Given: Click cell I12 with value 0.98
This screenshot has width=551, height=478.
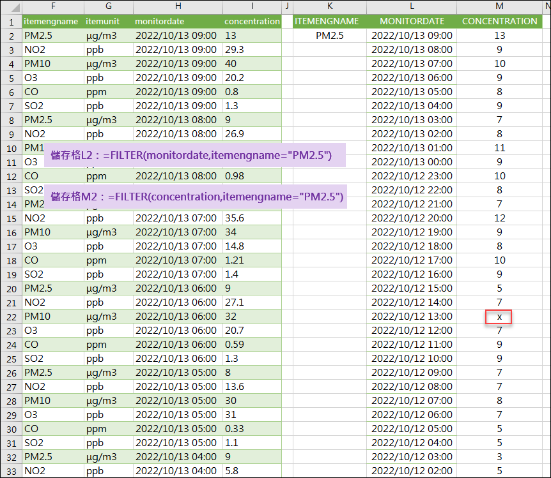Looking at the screenshot, I should 252,176.
